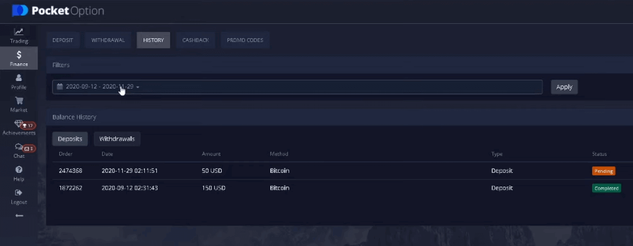The width and height of the screenshot is (633, 246).
Task: Click the Logout icon in sidebar
Action: 19,193
